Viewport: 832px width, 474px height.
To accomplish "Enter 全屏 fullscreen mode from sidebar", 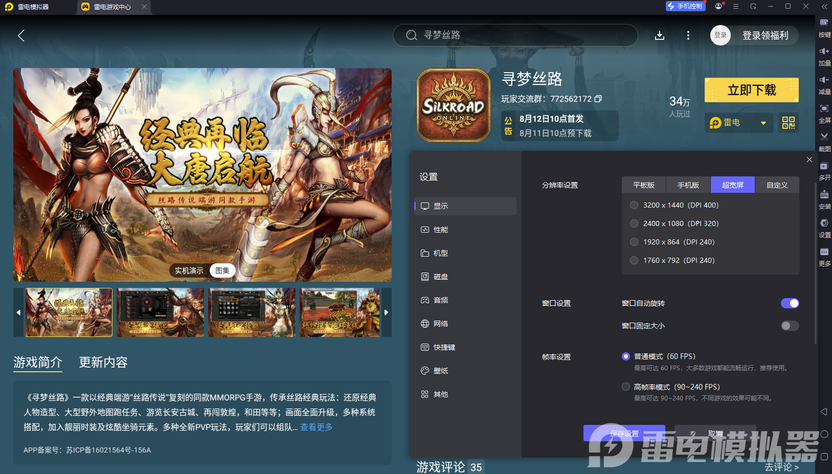I will click(x=824, y=113).
